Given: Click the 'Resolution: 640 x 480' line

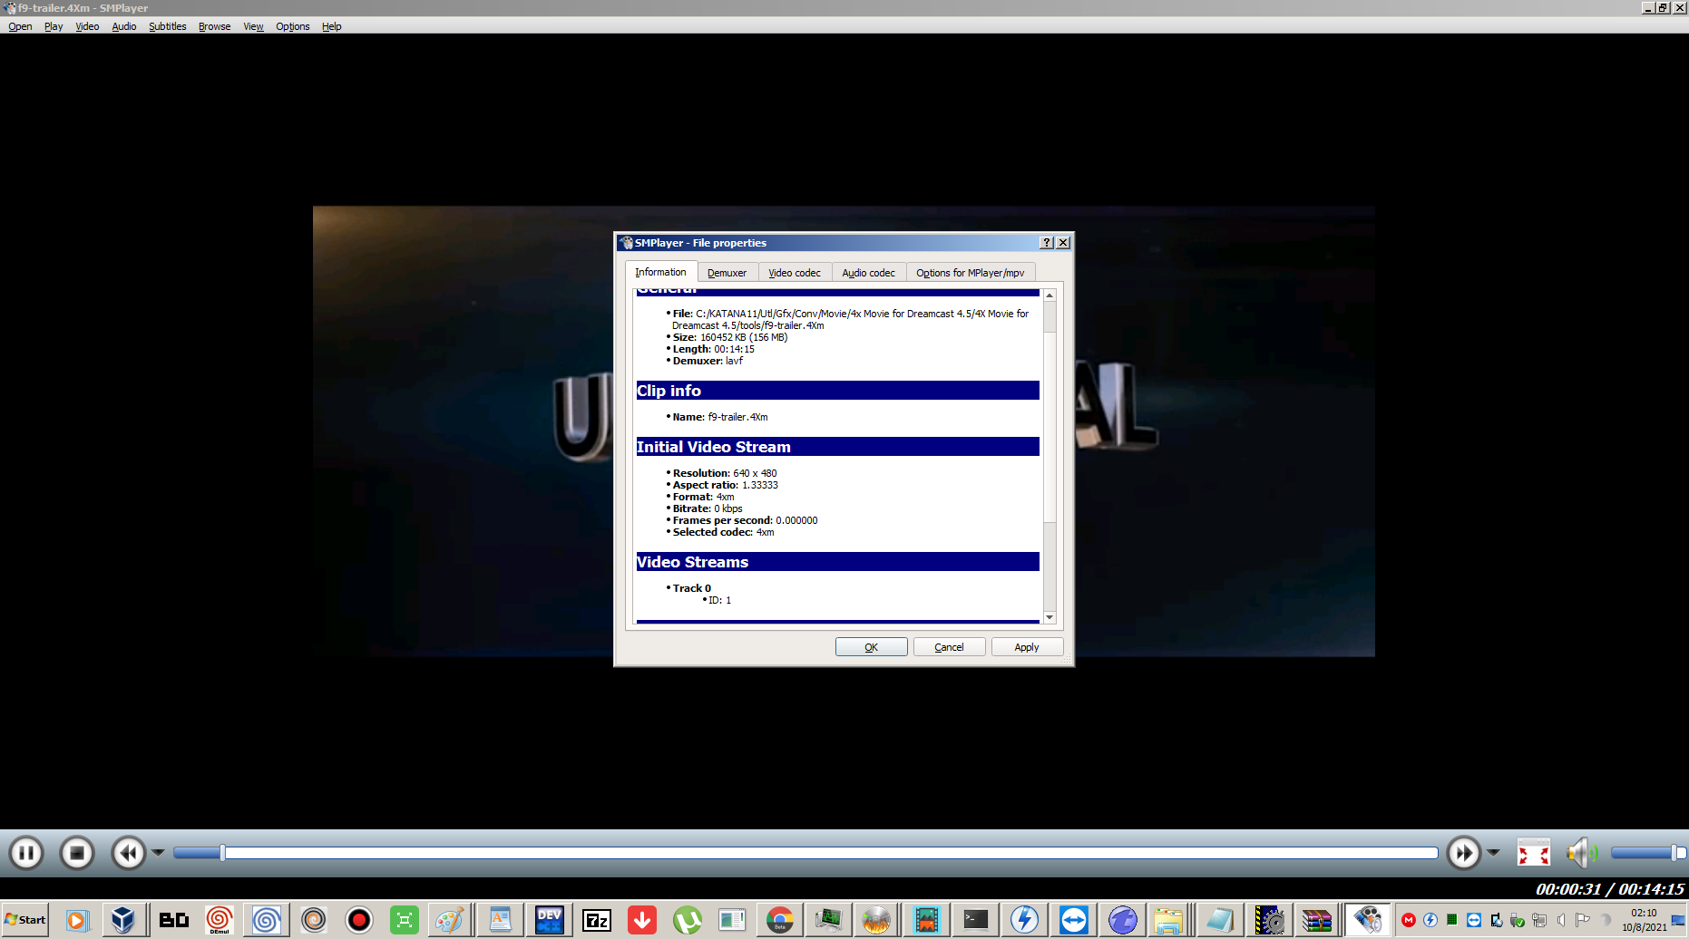Looking at the screenshot, I should tap(724, 473).
